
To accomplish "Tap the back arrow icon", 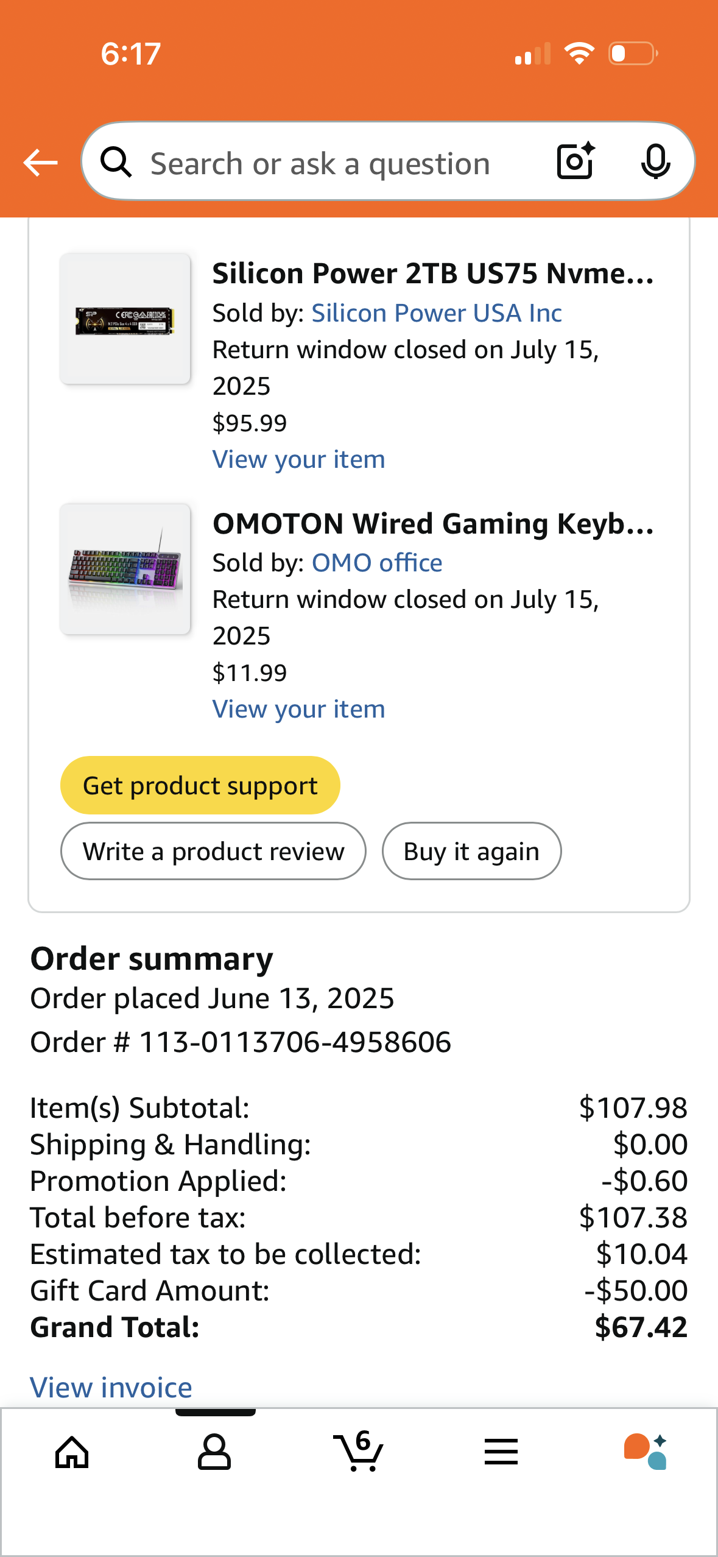I will click(x=40, y=163).
